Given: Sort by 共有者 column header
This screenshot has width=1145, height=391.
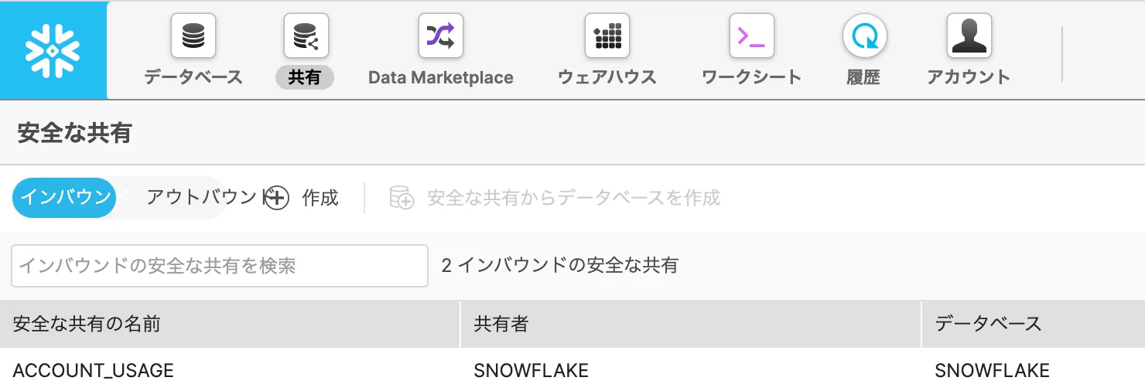Looking at the screenshot, I should click(501, 324).
